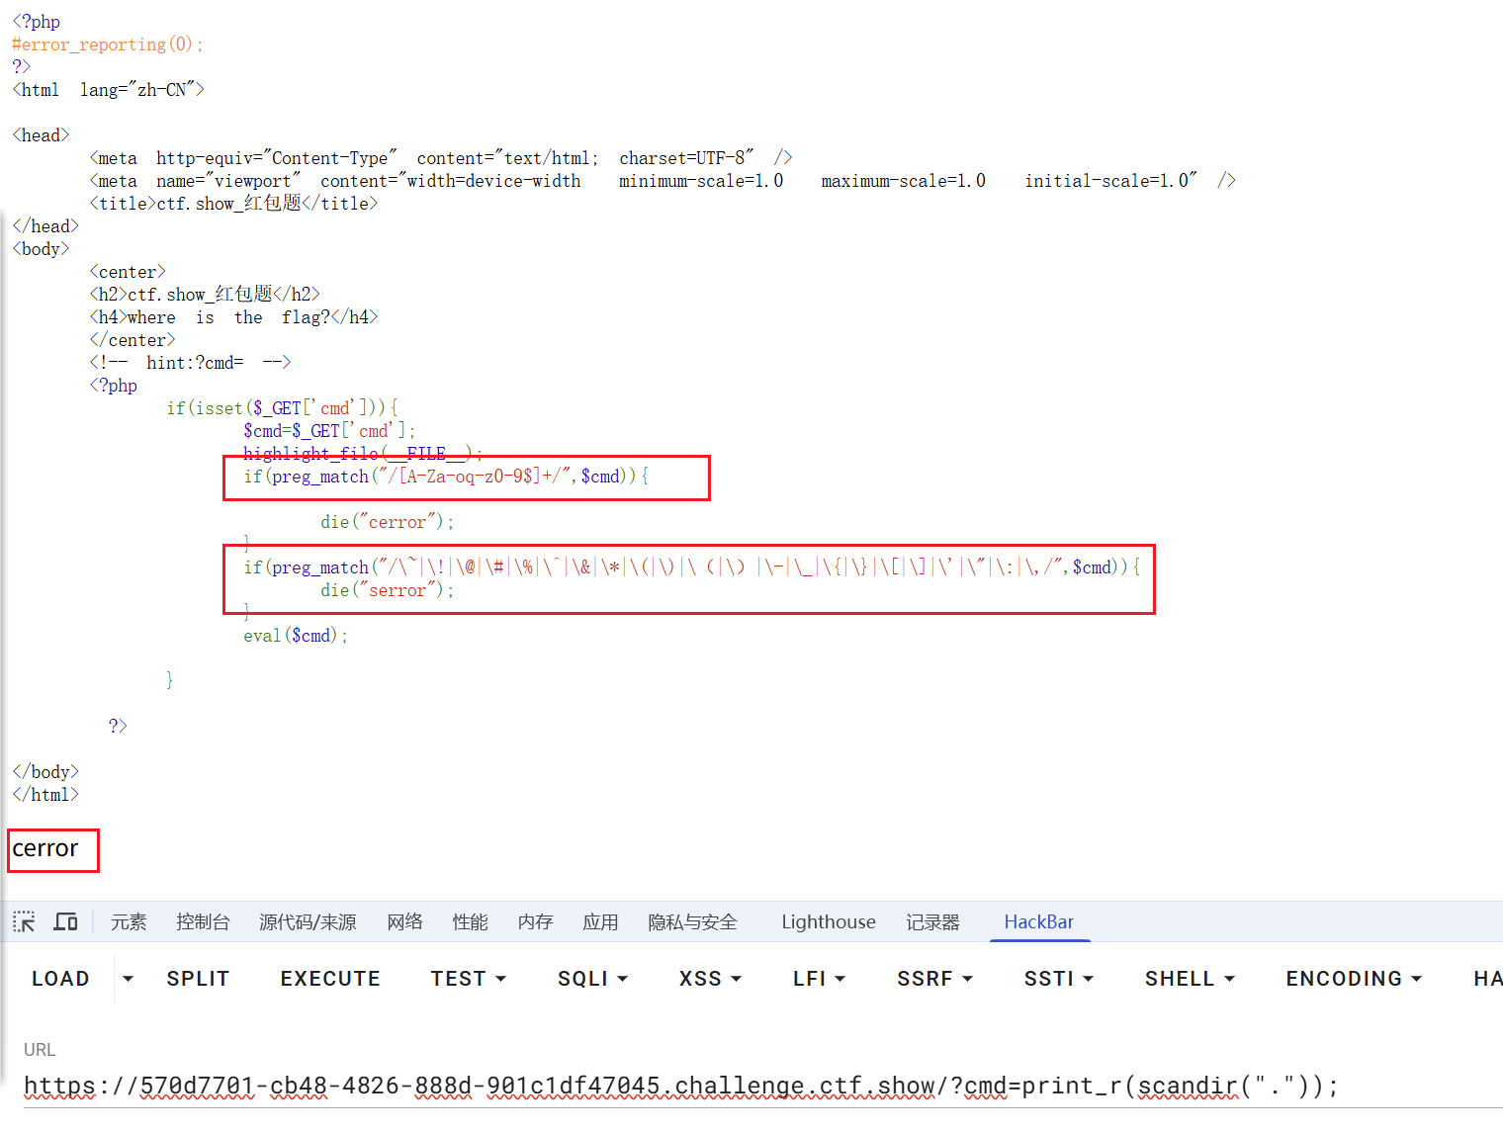This screenshot has height=1133, width=1503.
Task: Click the inspect element picker icon
Action: point(24,922)
